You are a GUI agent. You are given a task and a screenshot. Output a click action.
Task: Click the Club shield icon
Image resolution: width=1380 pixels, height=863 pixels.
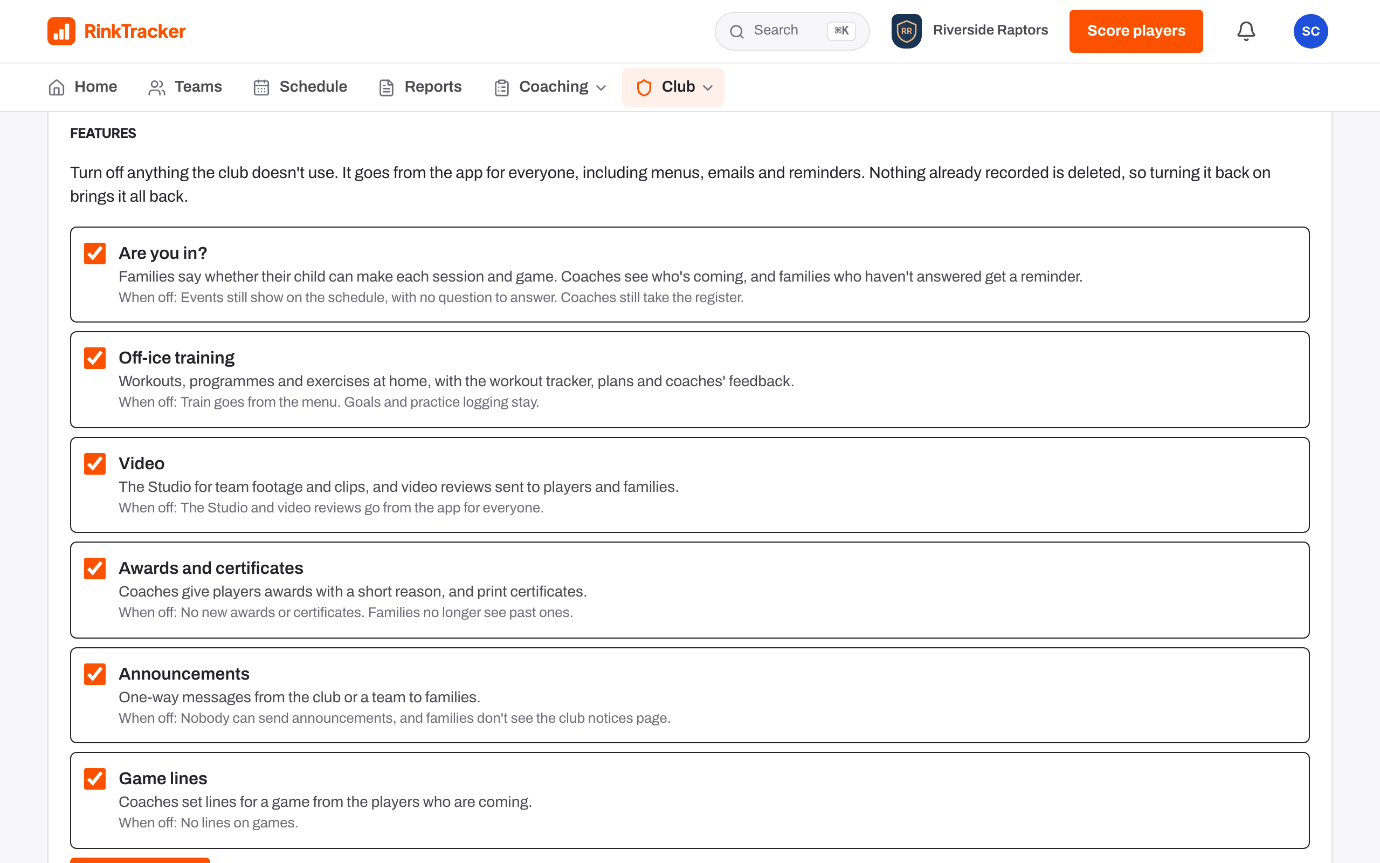[x=644, y=87]
